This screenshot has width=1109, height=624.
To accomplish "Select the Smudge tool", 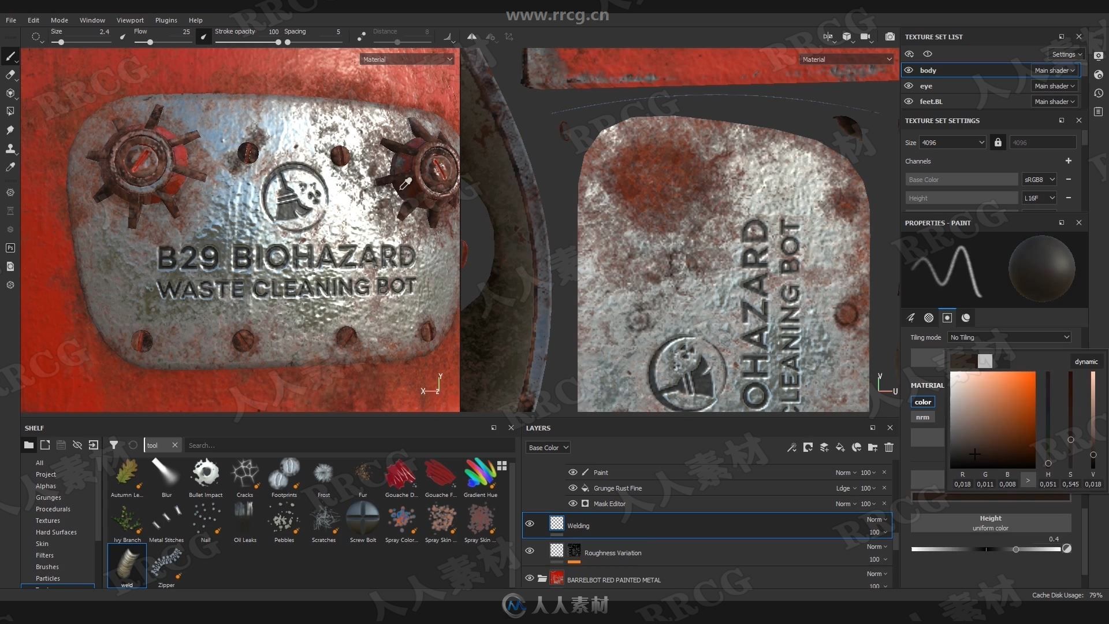I will 10,130.
